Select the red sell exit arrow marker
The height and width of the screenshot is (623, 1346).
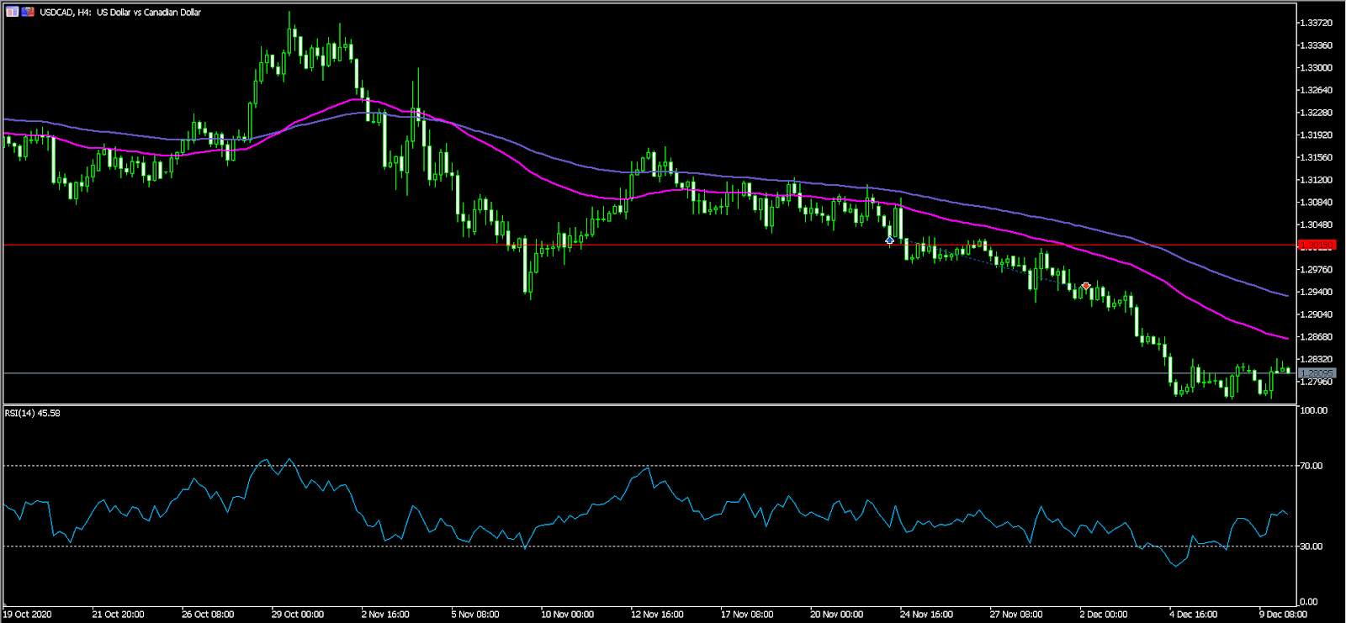1086,287
